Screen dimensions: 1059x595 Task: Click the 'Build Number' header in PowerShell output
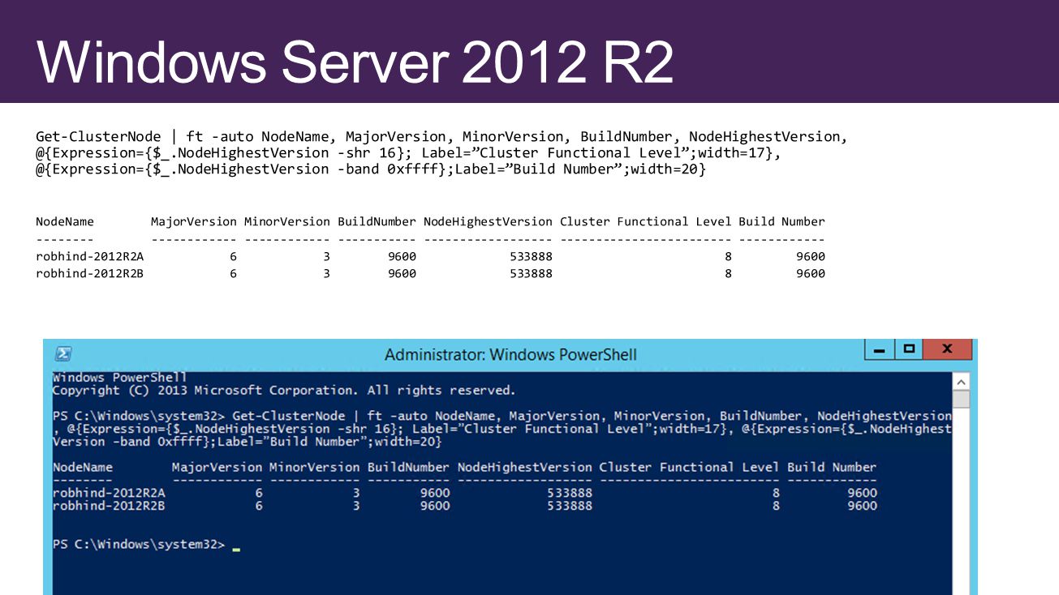click(832, 468)
